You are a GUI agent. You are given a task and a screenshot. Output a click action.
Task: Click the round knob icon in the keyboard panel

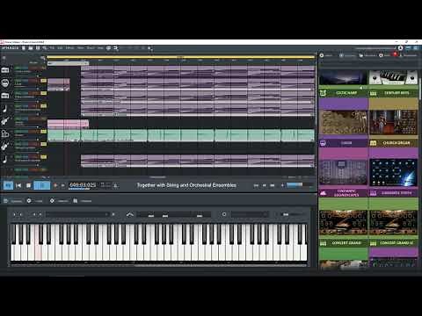click(224, 214)
